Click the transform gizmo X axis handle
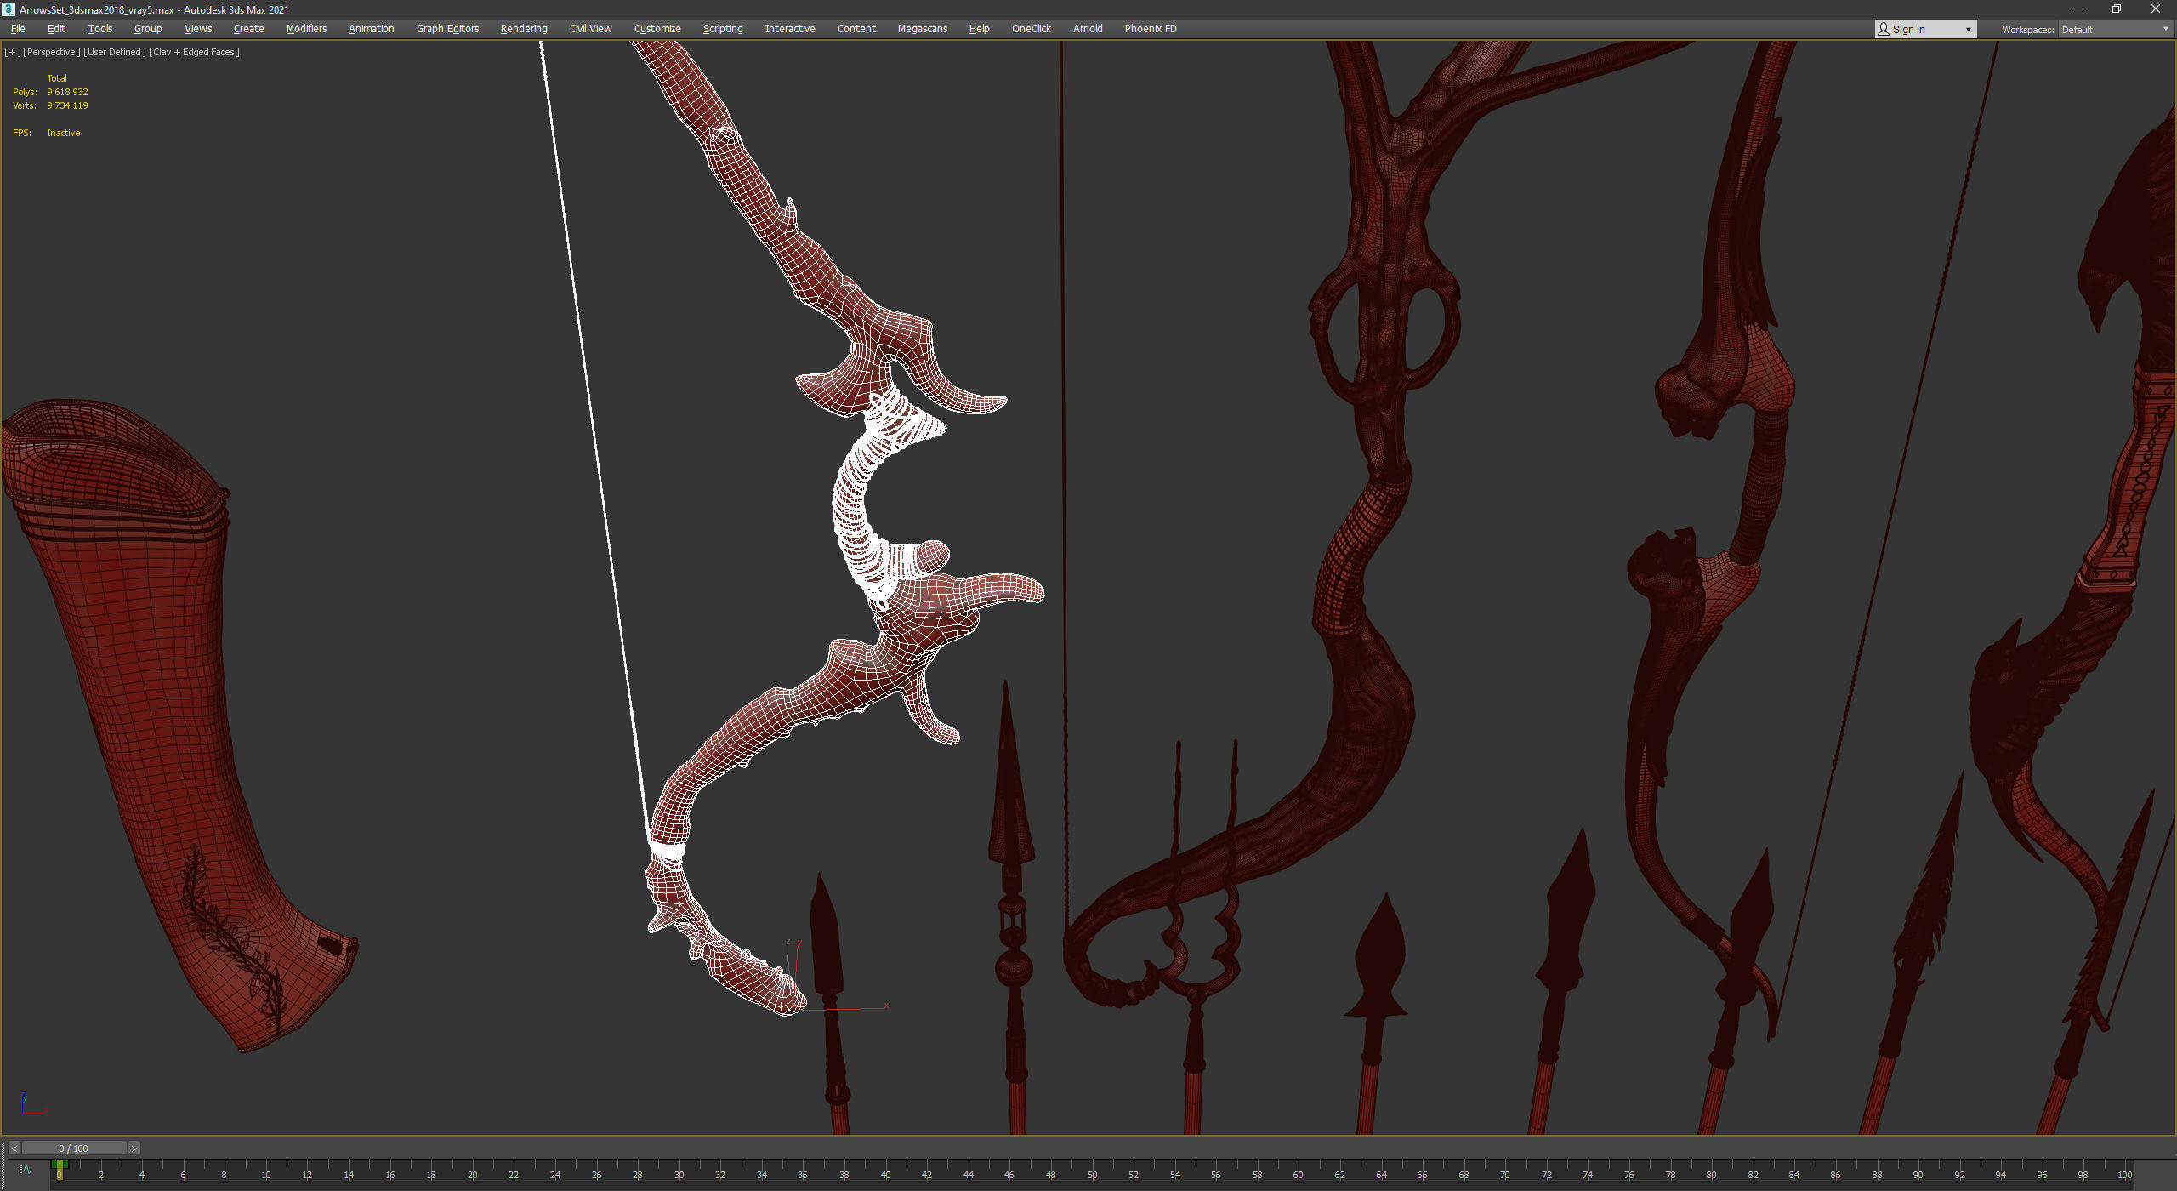Screen dimensions: 2177x1191 click(x=861, y=1009)
